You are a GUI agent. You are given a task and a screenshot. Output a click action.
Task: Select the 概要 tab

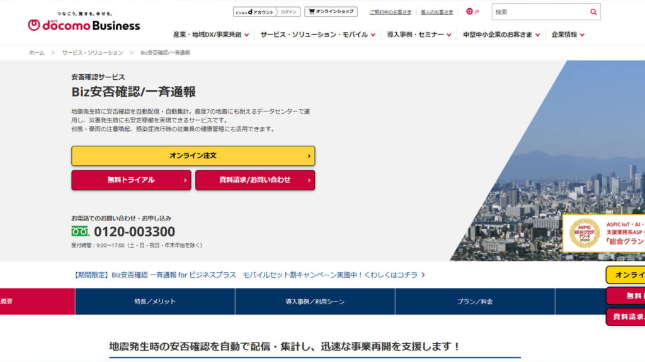tap(37, 301)
